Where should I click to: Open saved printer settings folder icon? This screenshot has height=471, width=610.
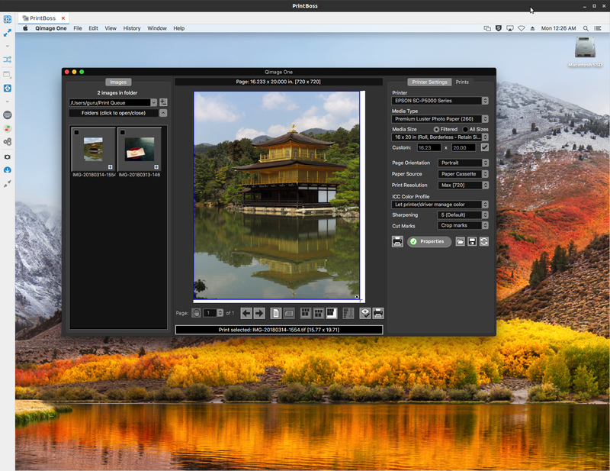click(461, 241)
